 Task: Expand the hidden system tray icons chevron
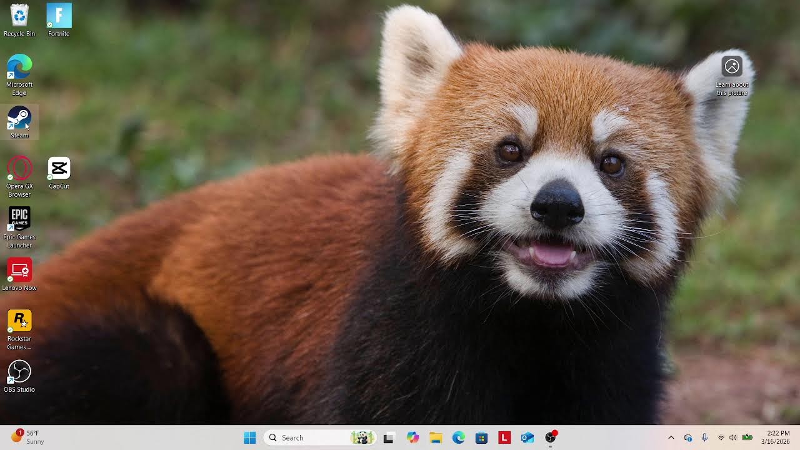(671, 437)
